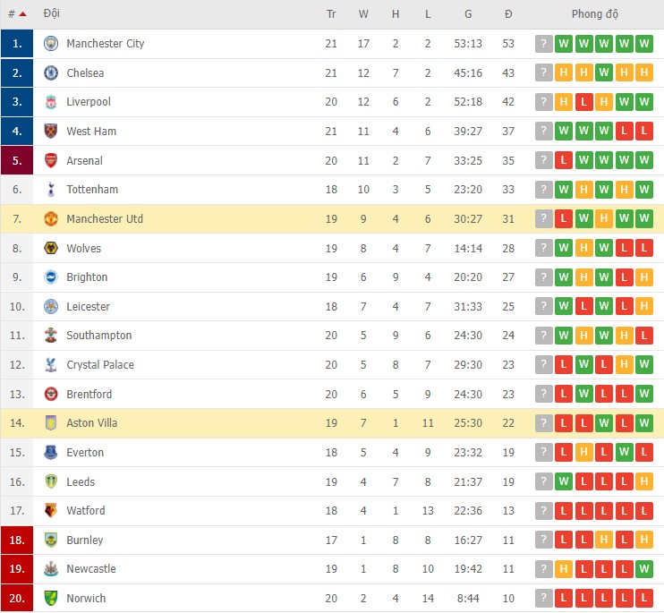Click the Manchester City club crest
This screenshot has height=613, width=664.
[51, 44]
